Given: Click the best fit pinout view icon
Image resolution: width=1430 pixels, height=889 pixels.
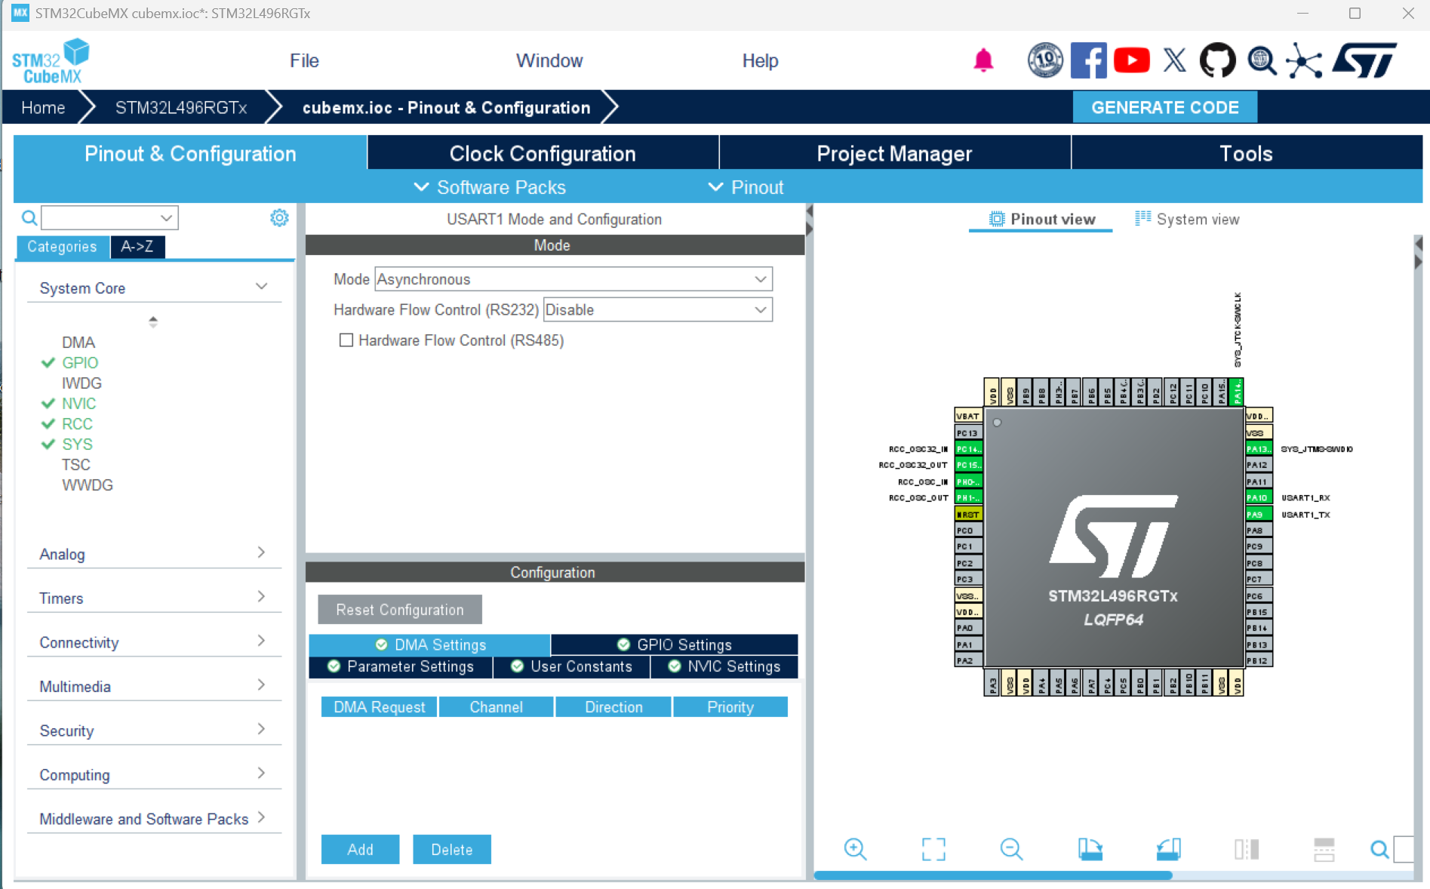Looking at the screenshot, I should click(x=933, y=849).
